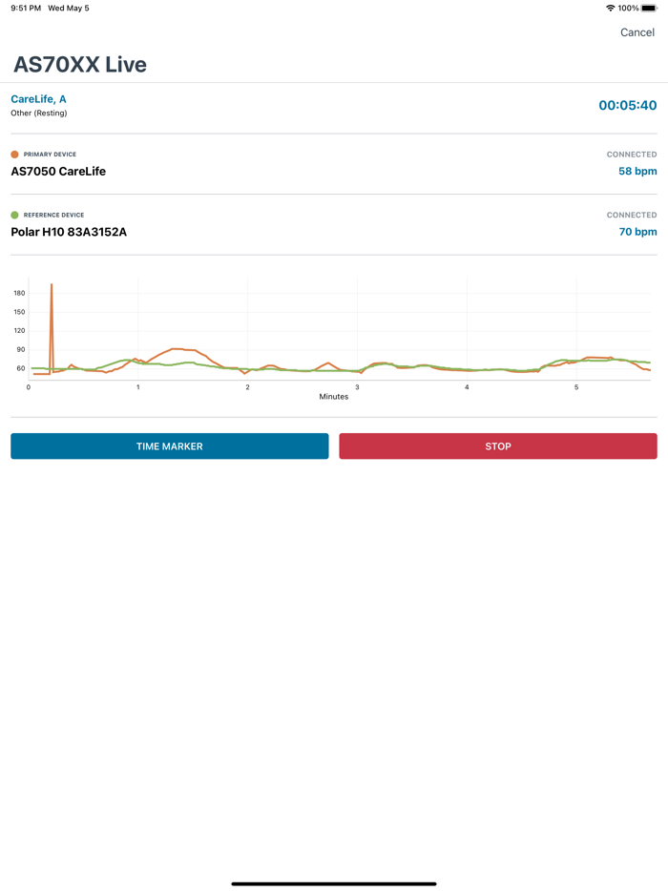Tap the battery status icon
The image size is (668, 891).
649,9
